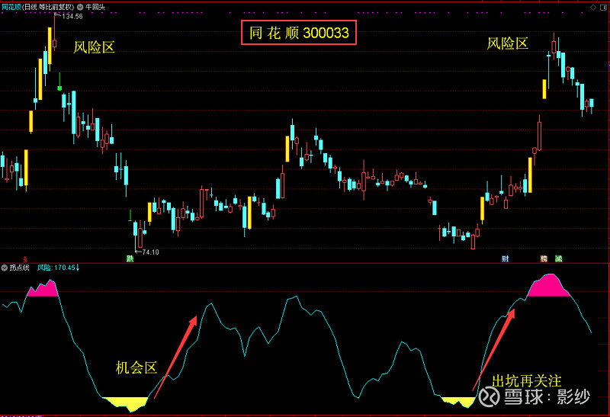Click the 74.10 low price label
Screen dimensions: 610x417
tap(150, 252)
